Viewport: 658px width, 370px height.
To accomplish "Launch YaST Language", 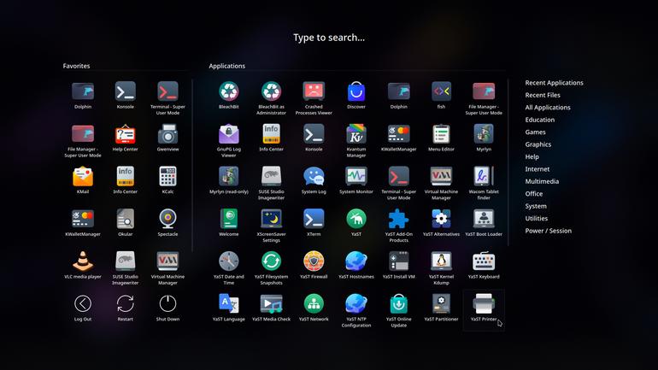I will point(229,308).
